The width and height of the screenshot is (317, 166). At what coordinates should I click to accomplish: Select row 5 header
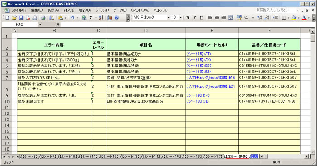pyautogui.click(x=7, y=66)
